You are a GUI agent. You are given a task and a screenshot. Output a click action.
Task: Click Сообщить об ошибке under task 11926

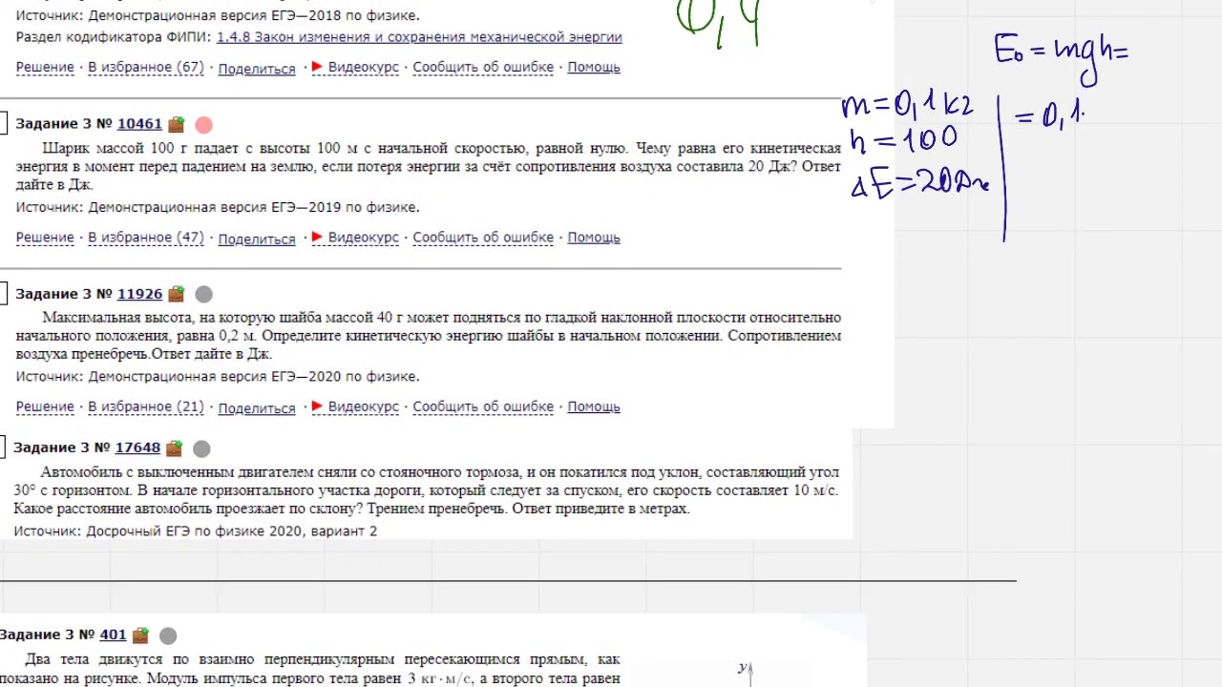(x=483, y=407)
